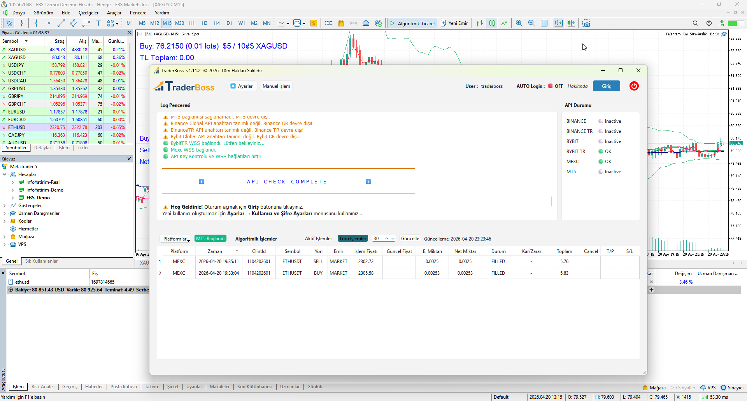Switch chart to line chart view
Screen dimensions: 747x401
(x=505, y=23)
